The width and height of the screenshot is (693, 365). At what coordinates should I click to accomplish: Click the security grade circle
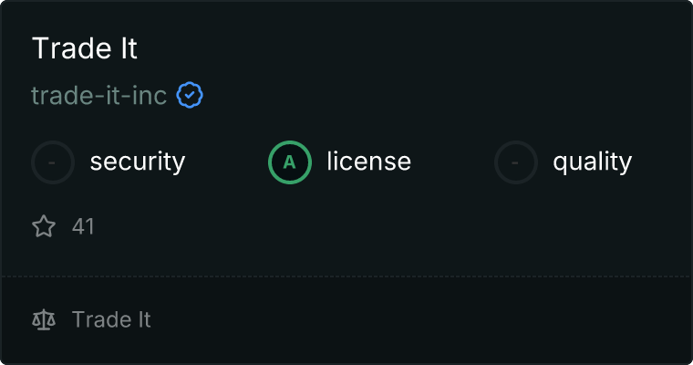pos(53,162)
